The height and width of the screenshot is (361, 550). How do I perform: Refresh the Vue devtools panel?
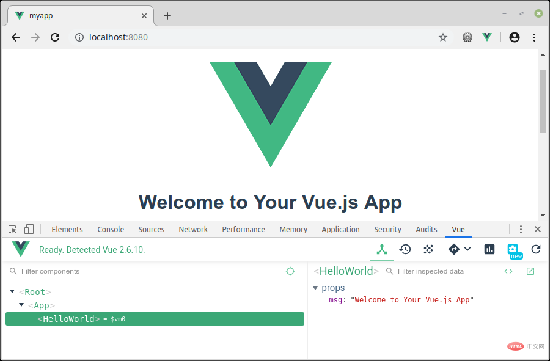[x=536, y=250]
